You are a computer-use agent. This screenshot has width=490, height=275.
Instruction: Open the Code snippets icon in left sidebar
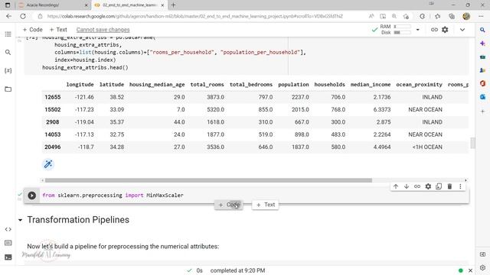click(8, 229)
